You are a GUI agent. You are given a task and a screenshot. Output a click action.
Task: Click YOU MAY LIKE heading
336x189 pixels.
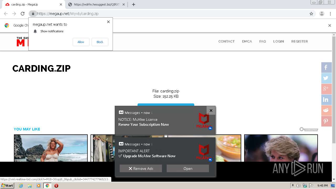click(x=27, y=129)
